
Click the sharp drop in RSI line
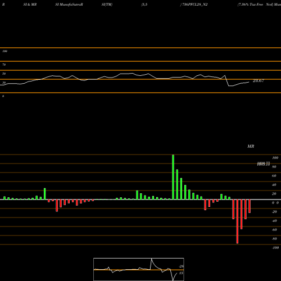(227, 81)
